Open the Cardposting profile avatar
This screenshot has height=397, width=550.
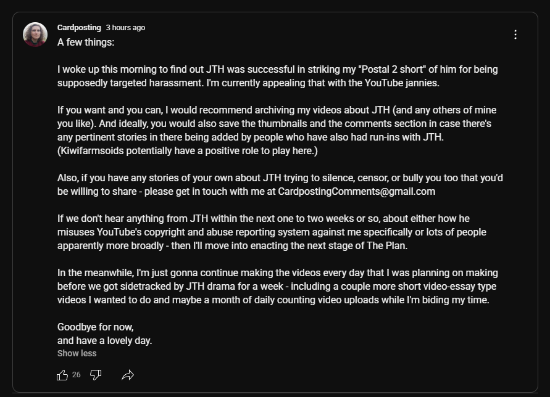coord(35,35)
